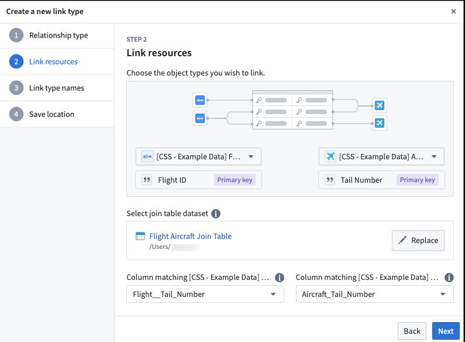Select the Save location step
The width and height of the screenshot is (465, 342).
(57, 114)
